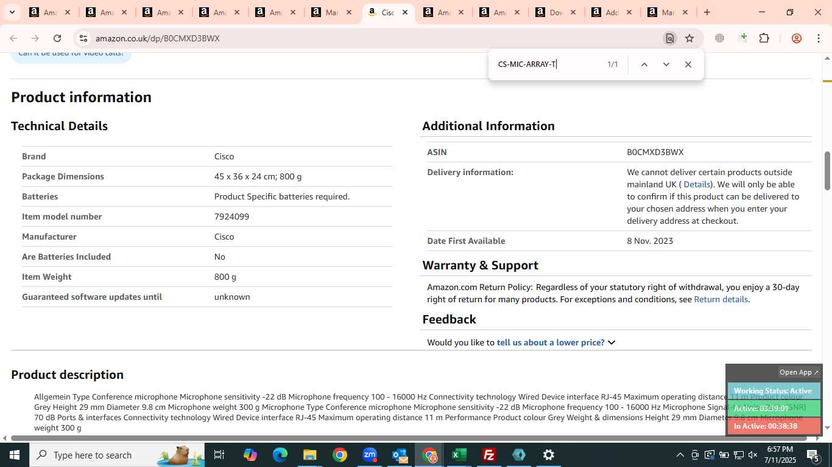This screenshot has height=467, width=832.
Task: Switch to the 'Add' tab
Action: (x=612, y=12)
